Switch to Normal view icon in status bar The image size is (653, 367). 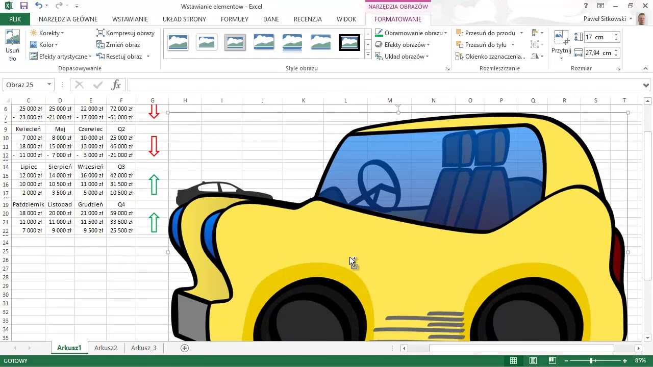click(514, 361)
